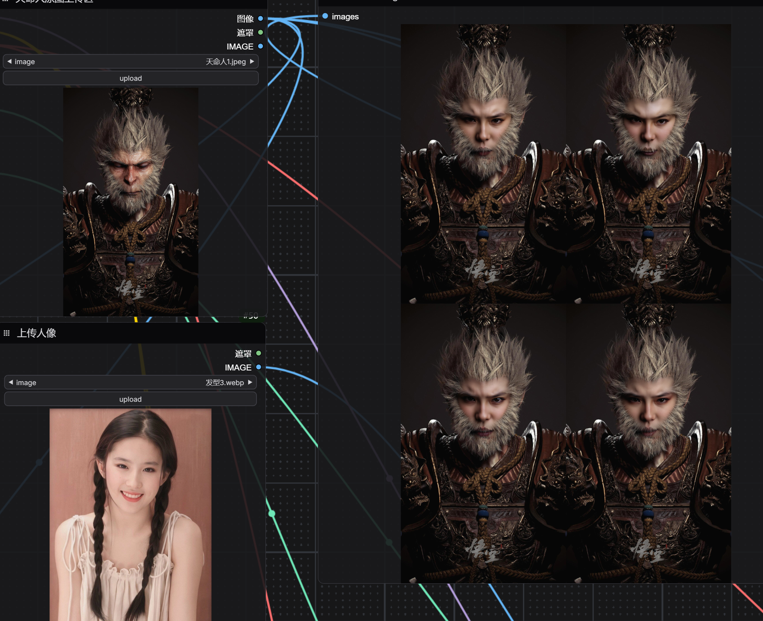Viewport: 763px width, 621px height.
Task: Select previous image before 天命人1.jpeg
Action: (x=9, y=61)
